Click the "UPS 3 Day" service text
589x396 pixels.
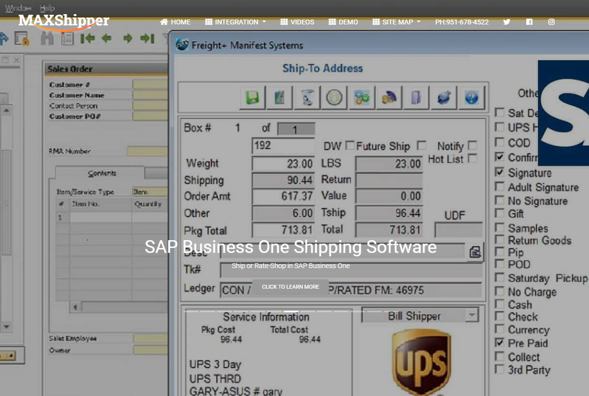click(x=215, y=364)
